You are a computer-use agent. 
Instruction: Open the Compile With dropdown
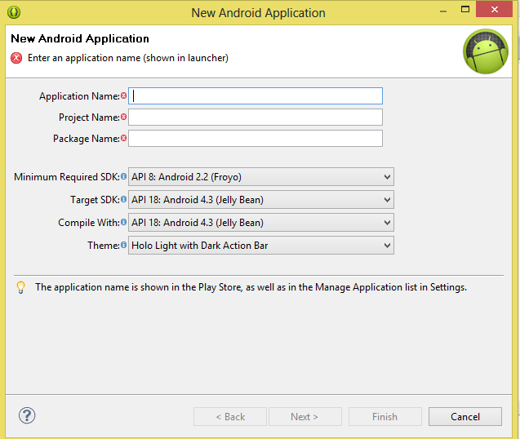click(261, 223)
